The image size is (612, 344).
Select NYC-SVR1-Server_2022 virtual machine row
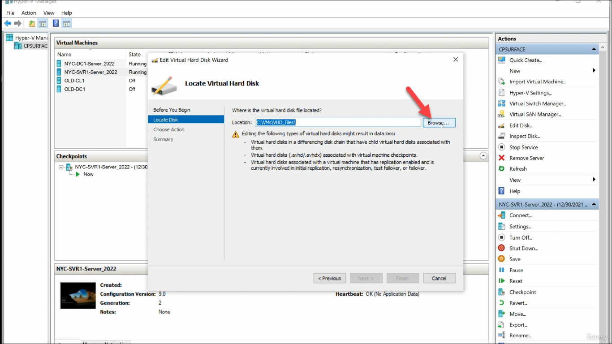click(x=91, y=72)
